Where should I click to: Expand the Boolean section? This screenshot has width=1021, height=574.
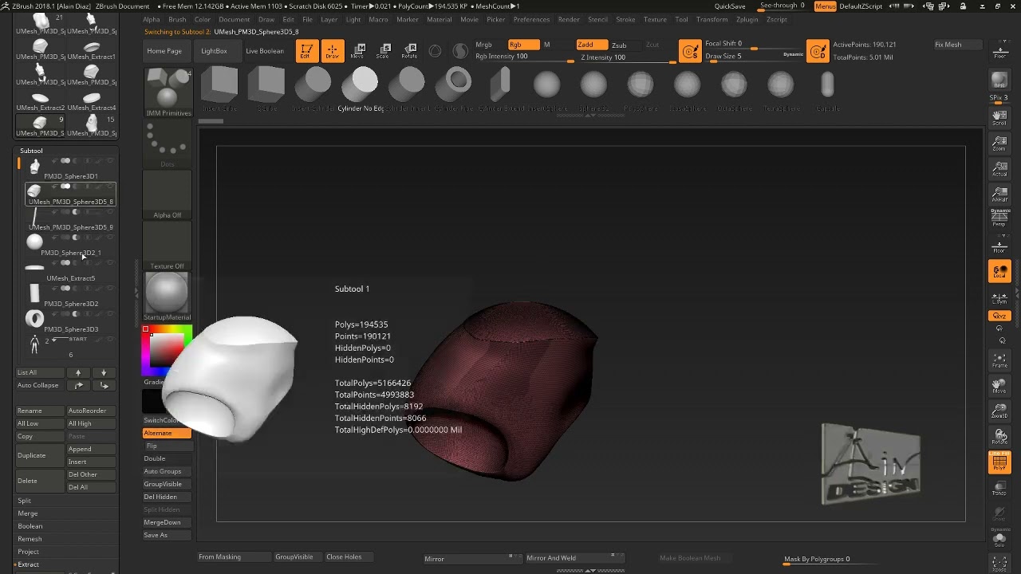point(30,526)
